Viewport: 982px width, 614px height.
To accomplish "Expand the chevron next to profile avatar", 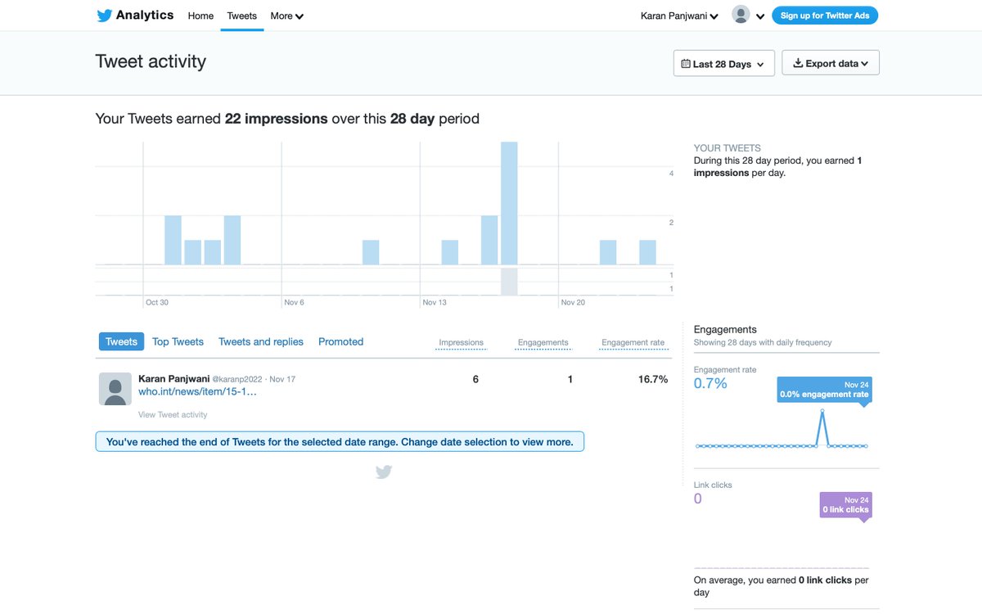I will [x=760, y=16].
